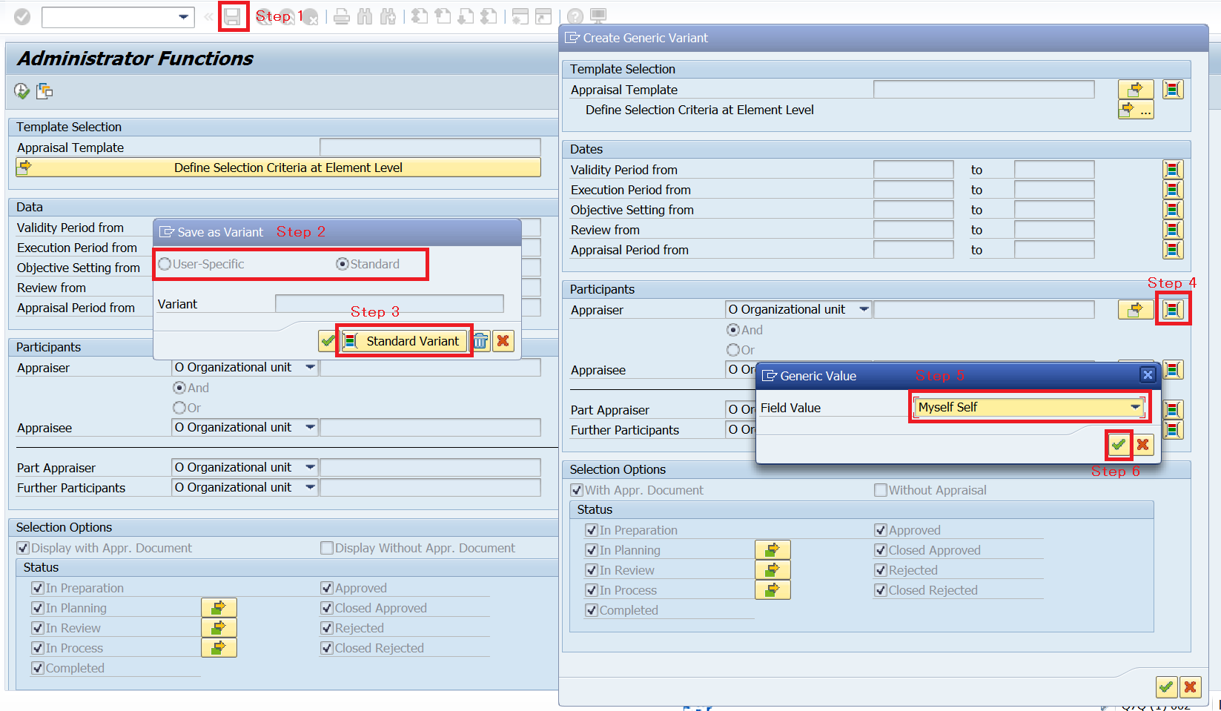1221x711 pixels.
Task: Click the Standard Variant button
Action: coord(404,341)
